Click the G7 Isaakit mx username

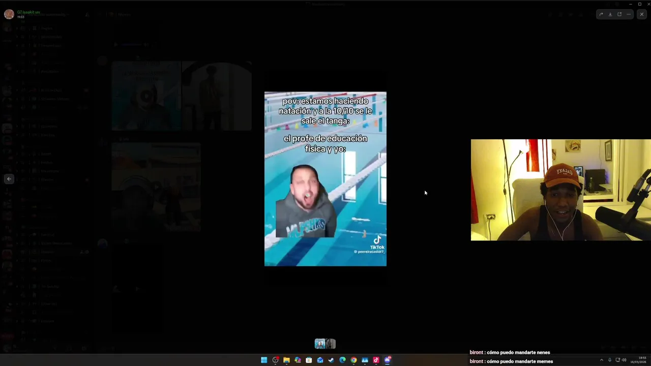tap(28, 12)
